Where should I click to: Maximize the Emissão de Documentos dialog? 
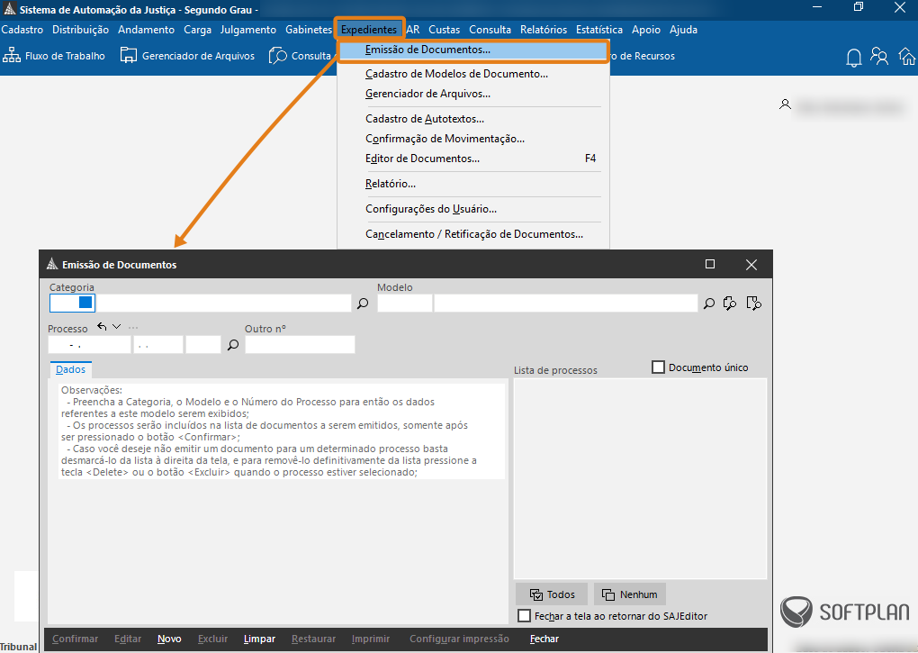point(710,264)
